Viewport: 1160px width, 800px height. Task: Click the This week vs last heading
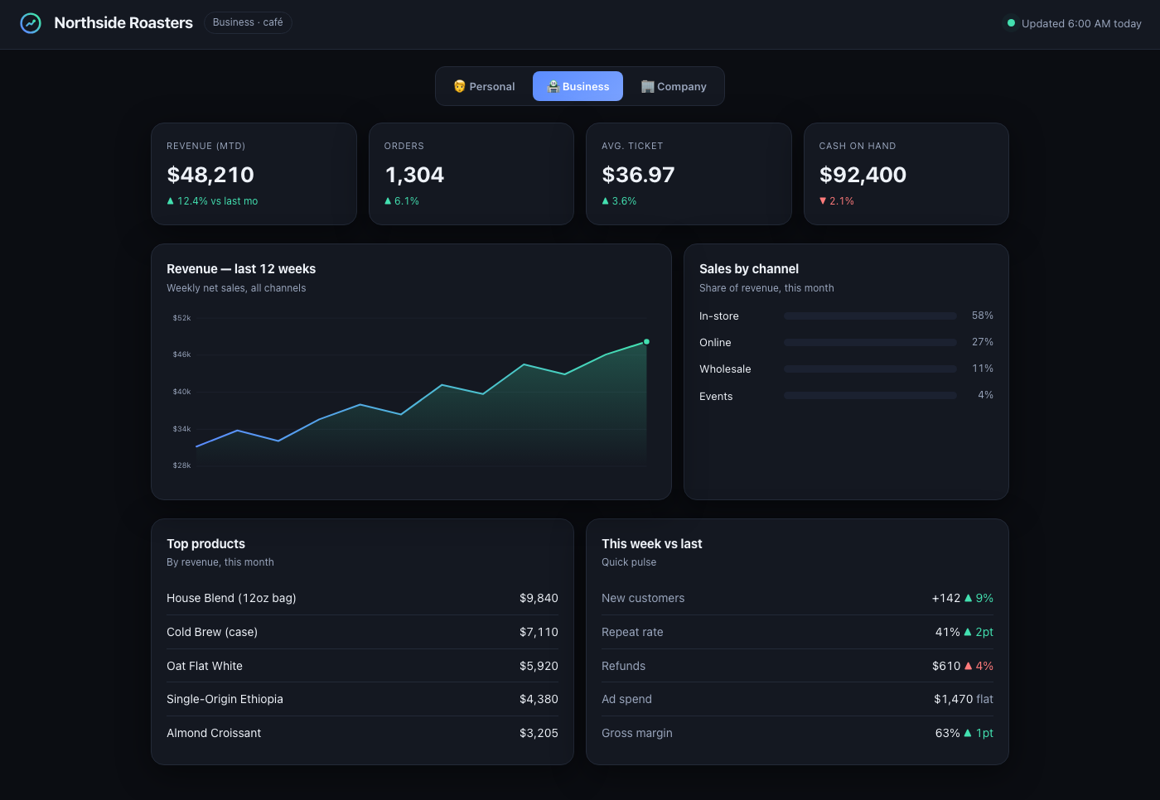[652, 544]
